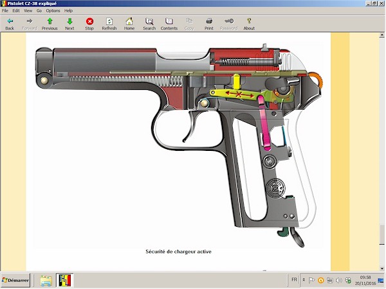Click the CZ-38 pistol cutaway illustration
Viewport: 386px width, 289px height.
[179, 144]
